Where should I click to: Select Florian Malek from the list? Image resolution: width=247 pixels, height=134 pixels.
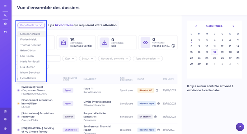tap(31, 40)
